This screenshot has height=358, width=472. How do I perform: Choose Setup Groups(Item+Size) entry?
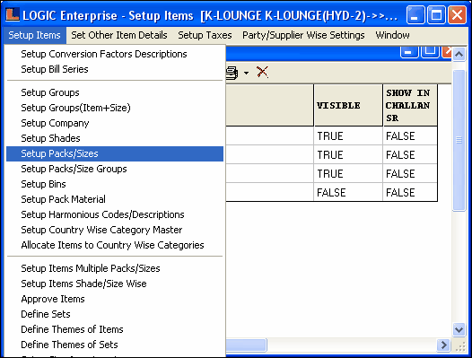coord(115,108)
